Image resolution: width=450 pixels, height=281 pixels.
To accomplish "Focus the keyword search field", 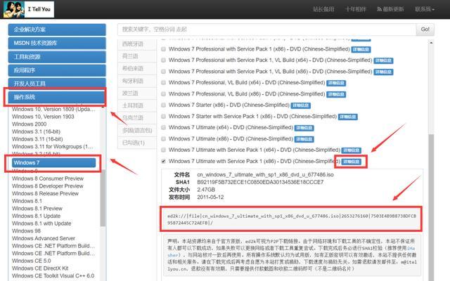I will coord(266,30).
